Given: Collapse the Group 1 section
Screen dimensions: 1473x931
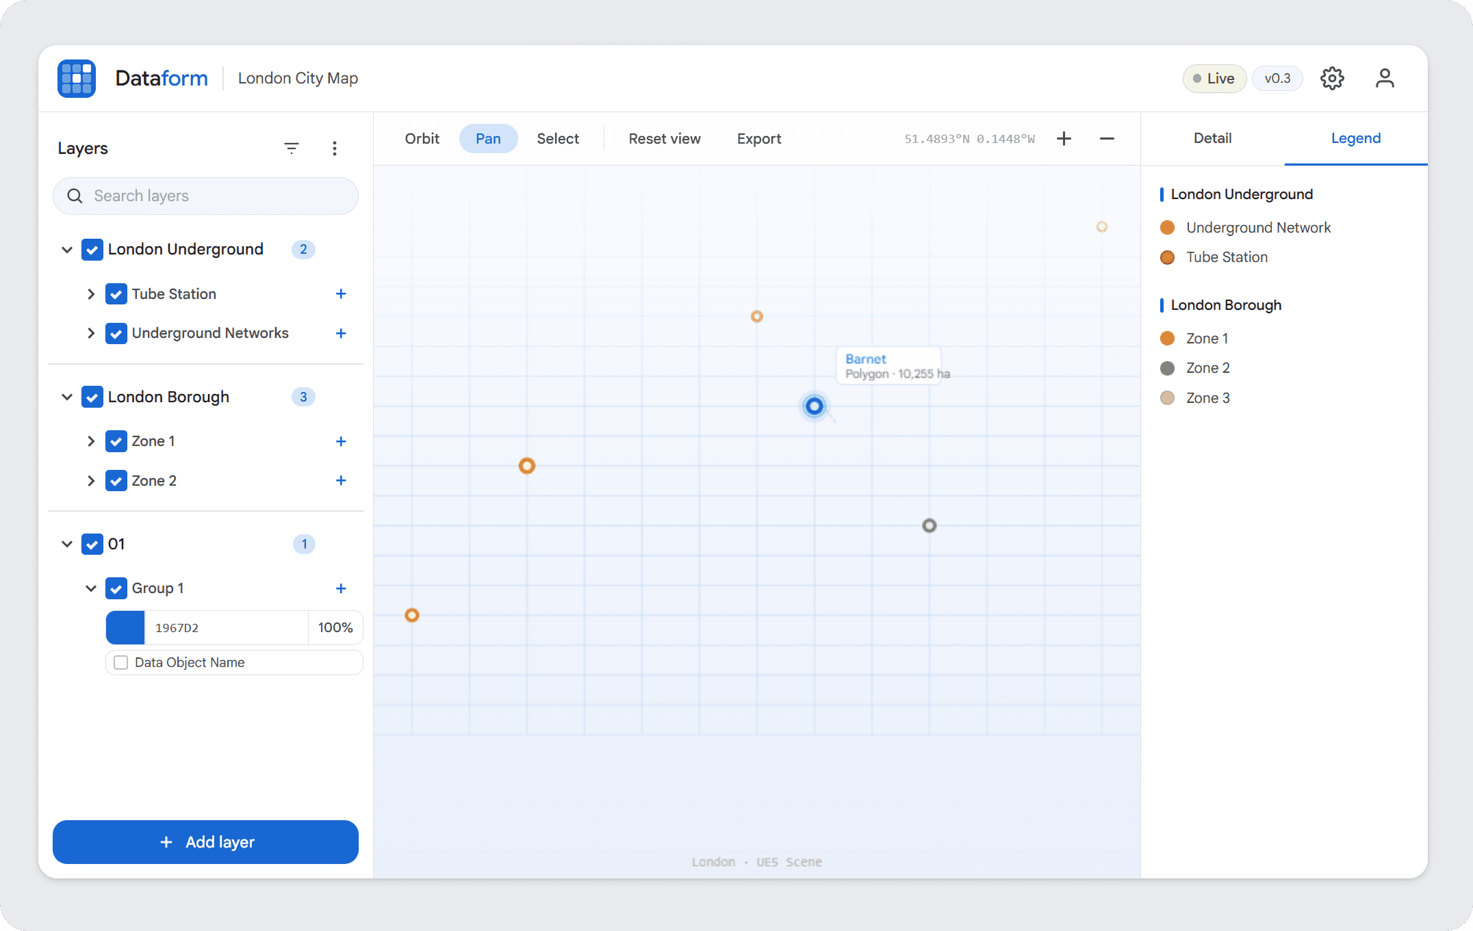Looking at the screenshot, I should click(91, 588).
